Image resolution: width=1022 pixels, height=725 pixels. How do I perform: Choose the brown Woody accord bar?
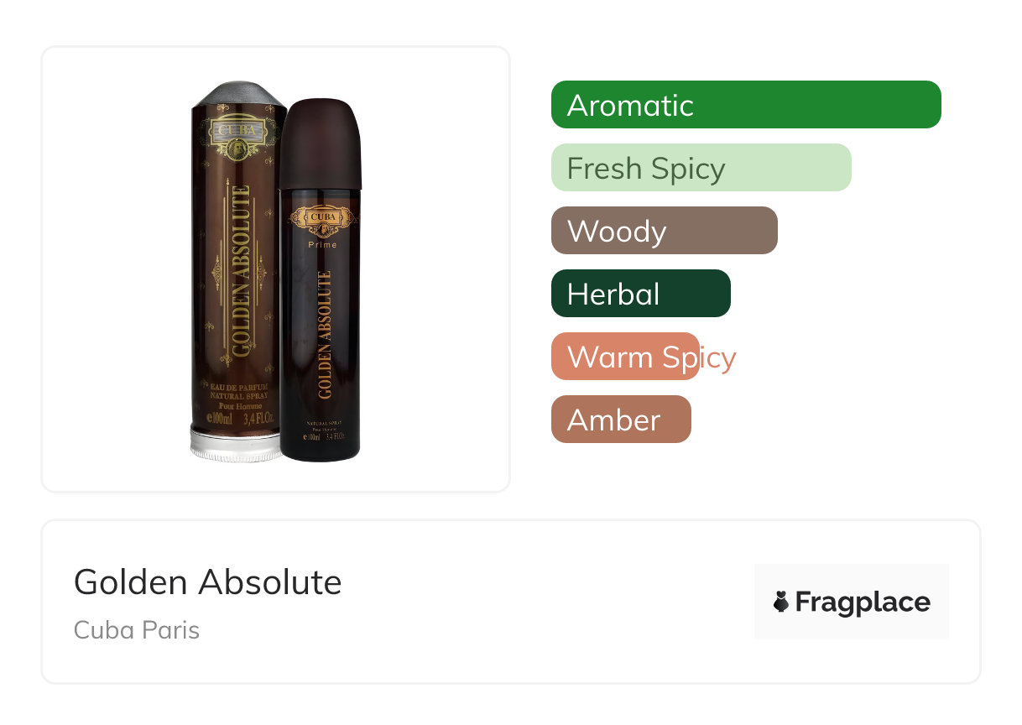(x=665, y=231)
